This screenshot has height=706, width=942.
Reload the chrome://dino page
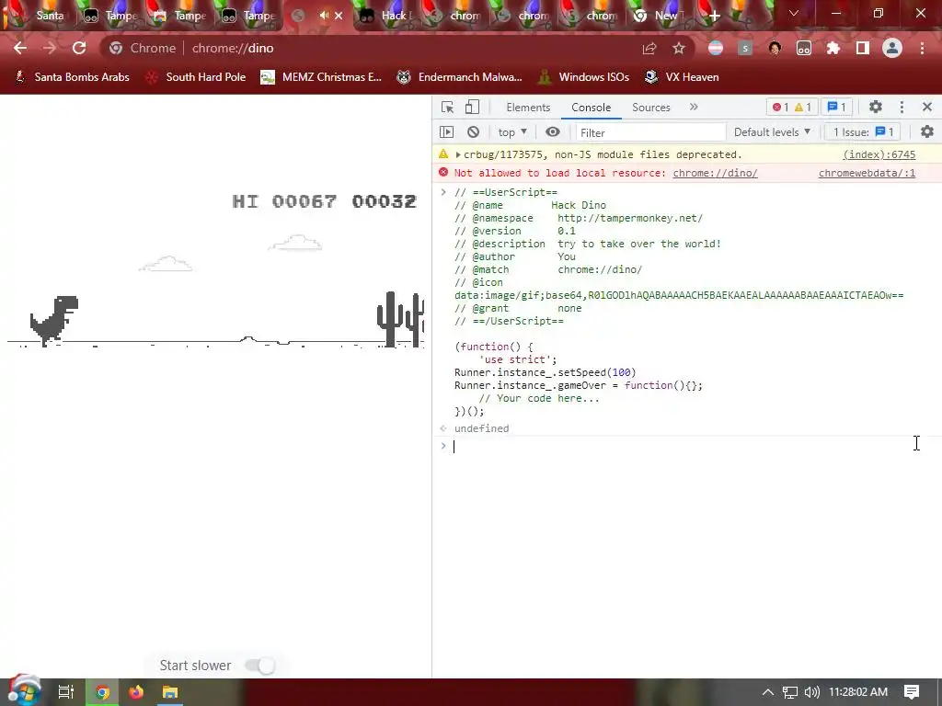click(79, 48)
